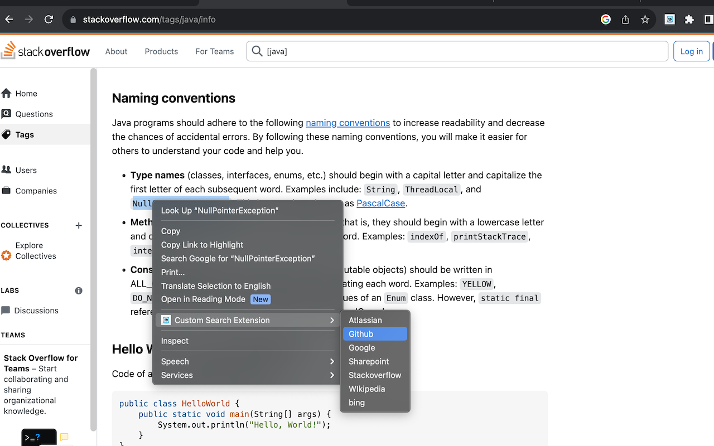Screen dimensions: 714x446
Task: Click the share icon in address bar
Action: pos(625,20)
